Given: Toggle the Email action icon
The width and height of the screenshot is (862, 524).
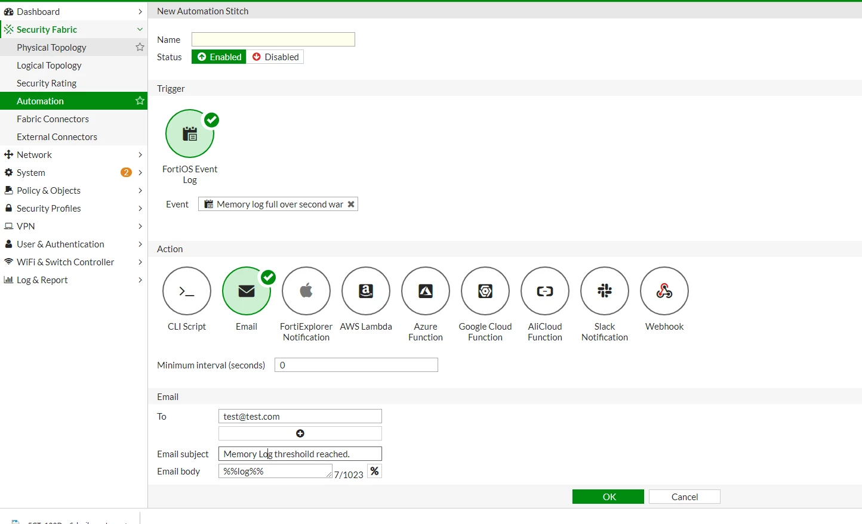Looking at the screenshot, I should (x=247, y=291).
